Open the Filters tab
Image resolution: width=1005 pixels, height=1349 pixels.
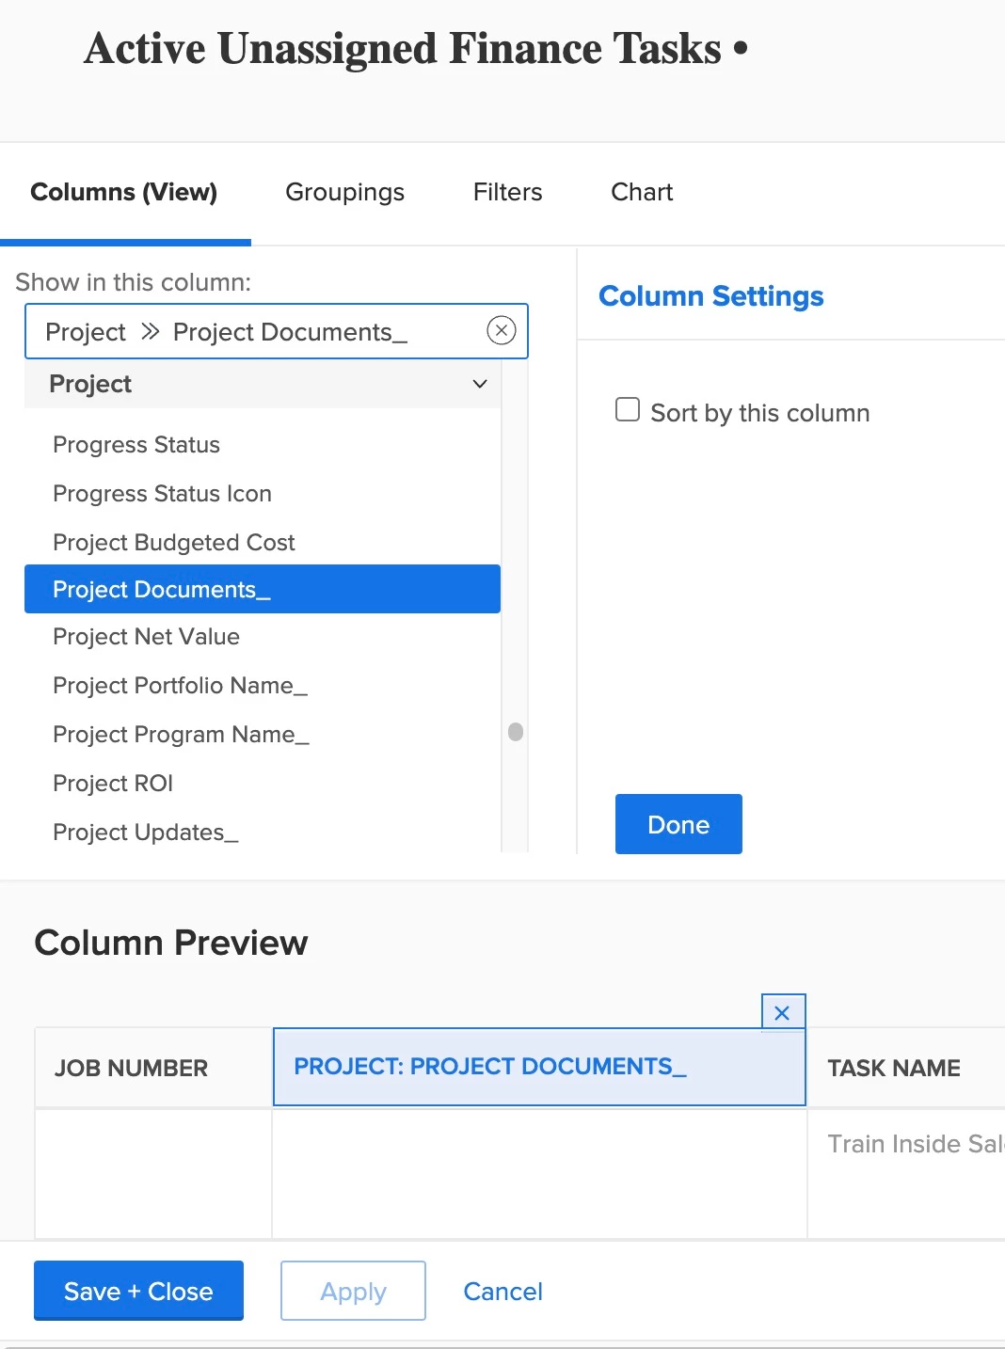[507, 192]
